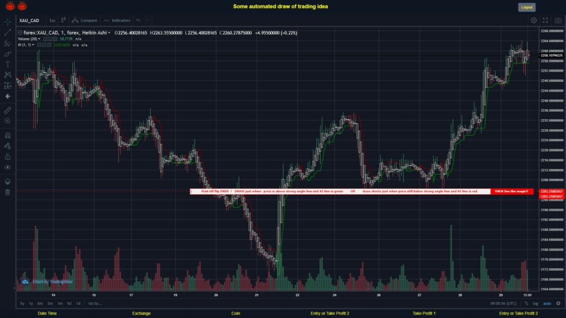This screenshot has height=318, width=566.
Task: Click the trash icon to remove drawings
Action: point(8,192)
